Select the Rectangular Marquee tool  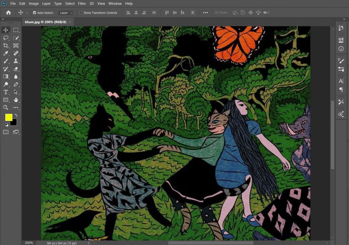(x=16, y=30)
